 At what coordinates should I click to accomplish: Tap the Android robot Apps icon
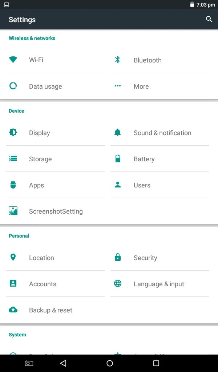(x=13, y=185)
